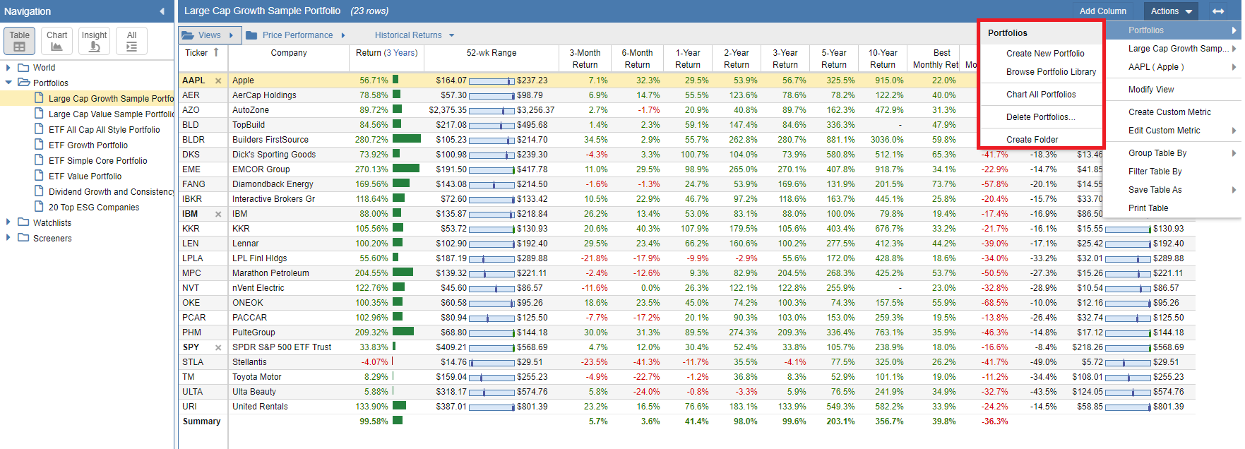Expand the Views breadcrumb arrow
This screenshot has height=449, width=1245.
(231, 35)
